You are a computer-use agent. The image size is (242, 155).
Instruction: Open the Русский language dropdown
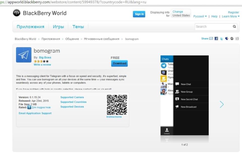point(200,16)
